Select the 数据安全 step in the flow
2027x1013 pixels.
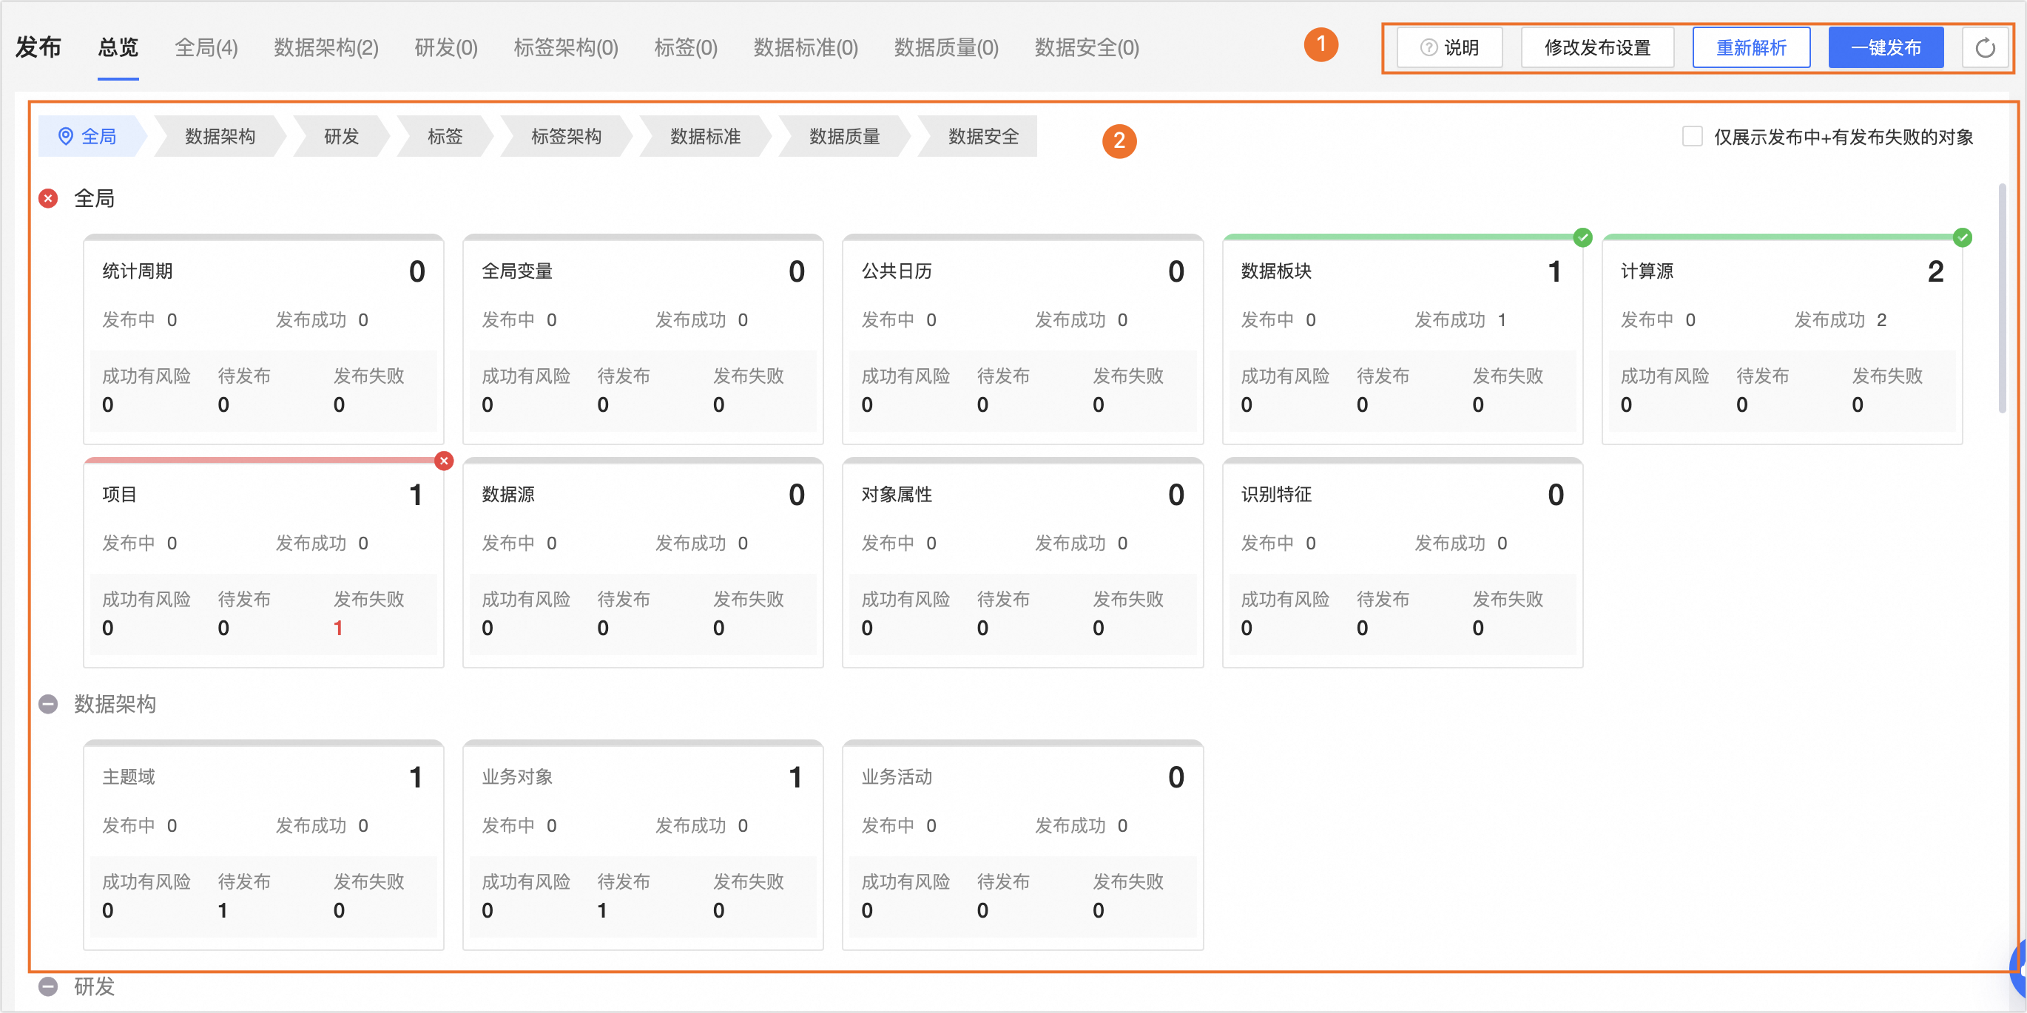pos(983,137)
